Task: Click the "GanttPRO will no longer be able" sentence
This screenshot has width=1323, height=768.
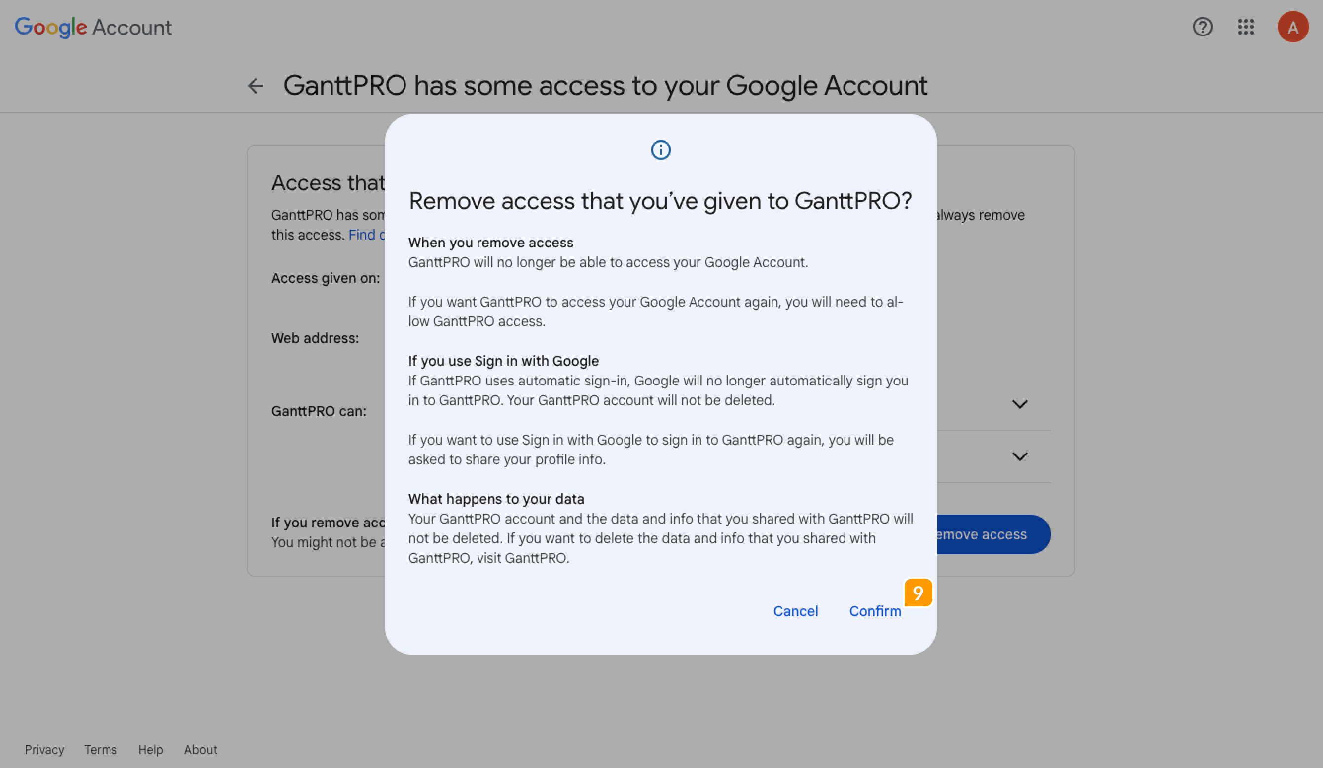Action: [609, 262]
